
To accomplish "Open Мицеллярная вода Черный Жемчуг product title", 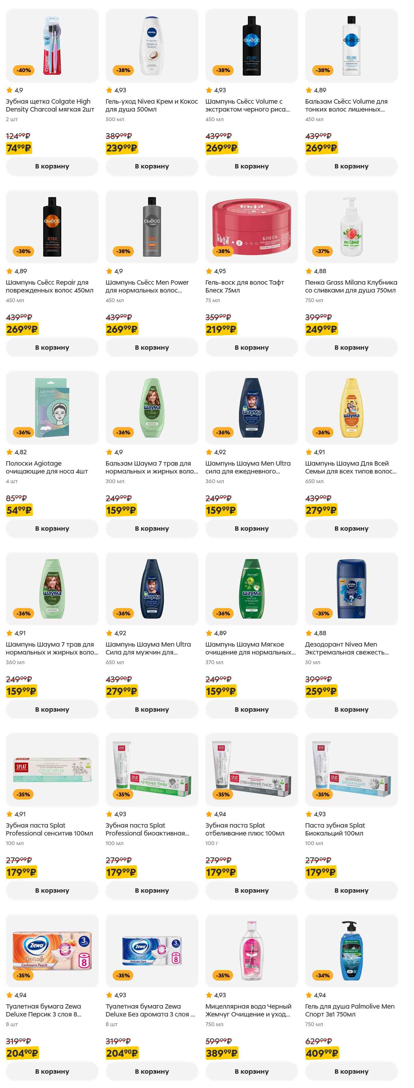I will click(248, 1010).
